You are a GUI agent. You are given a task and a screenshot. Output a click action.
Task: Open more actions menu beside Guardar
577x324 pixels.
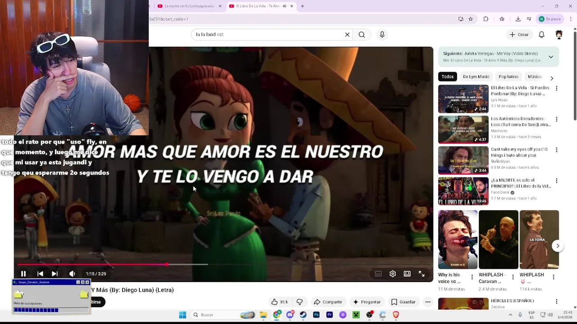pos(428,302)
